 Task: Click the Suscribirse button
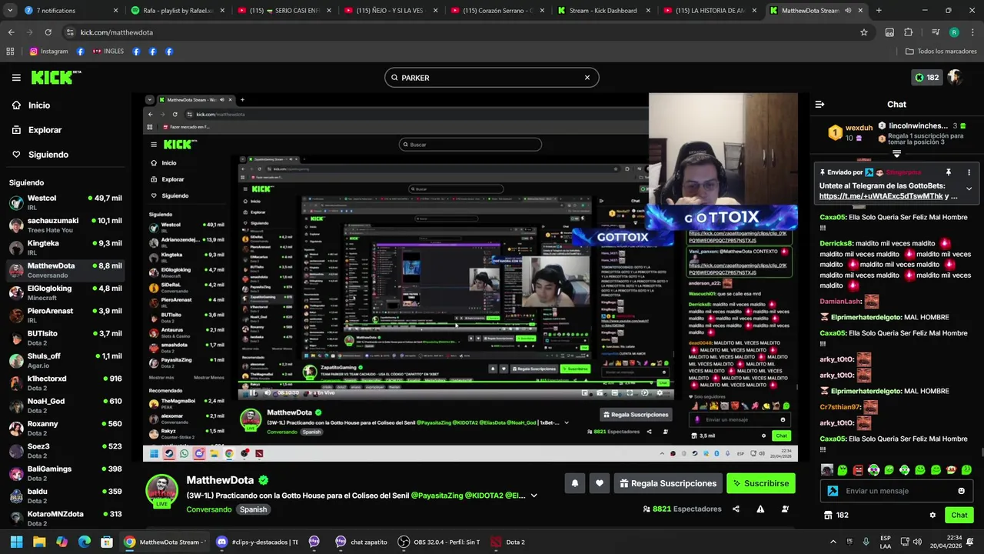(x=761, y=483)
